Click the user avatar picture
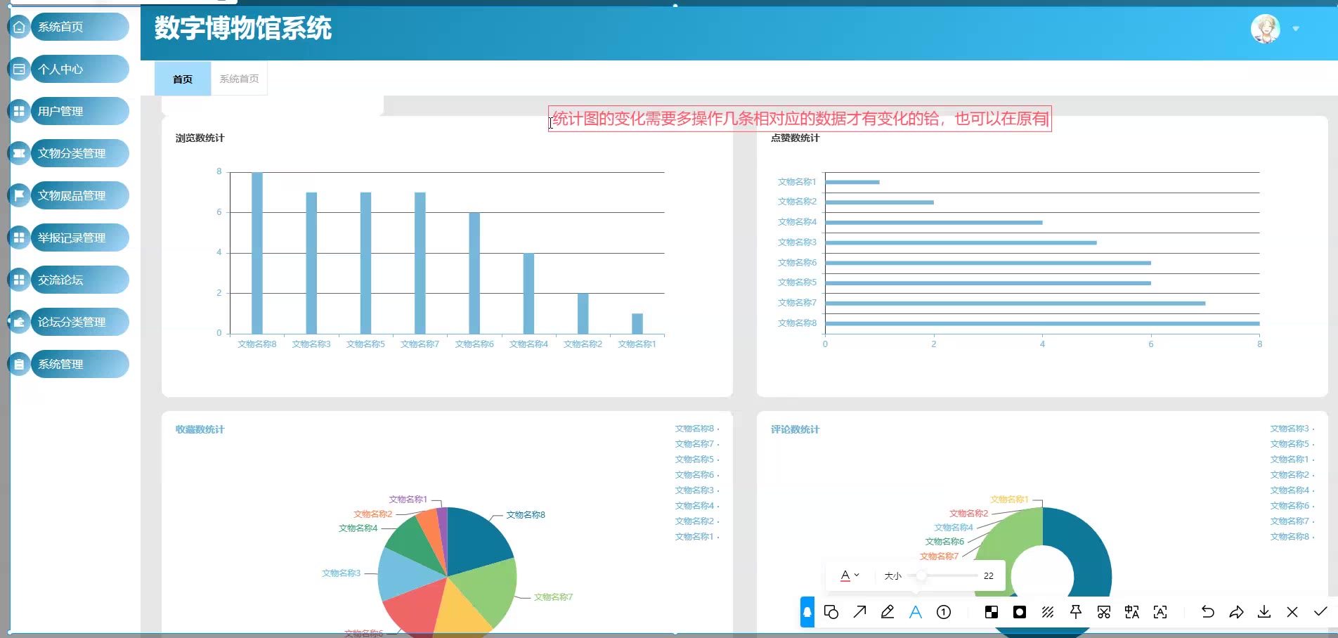The height and width of the screenshot is (638, 1338). [x=1266, y=29]
